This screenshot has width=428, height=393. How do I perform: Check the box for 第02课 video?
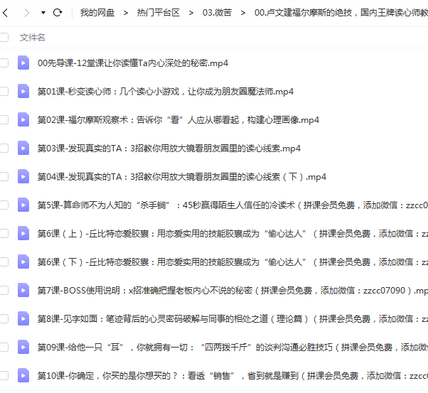tap(4, 120)
